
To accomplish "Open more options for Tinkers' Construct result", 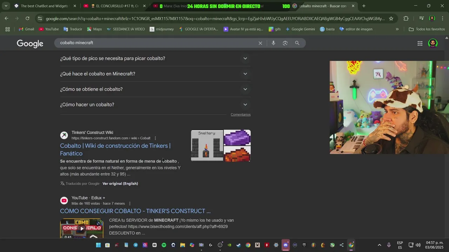I will coord(155,138).
